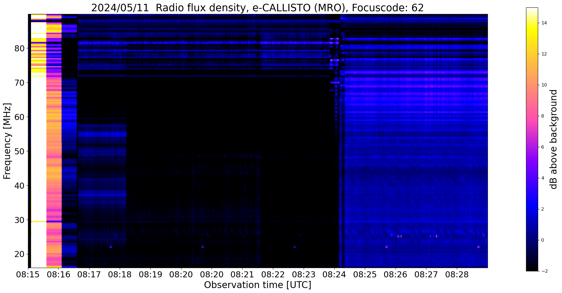The width and height of the screenshot is (562, 293).
Task: Click the 08:27 time tick label
Action: click(x=426, y=274)
